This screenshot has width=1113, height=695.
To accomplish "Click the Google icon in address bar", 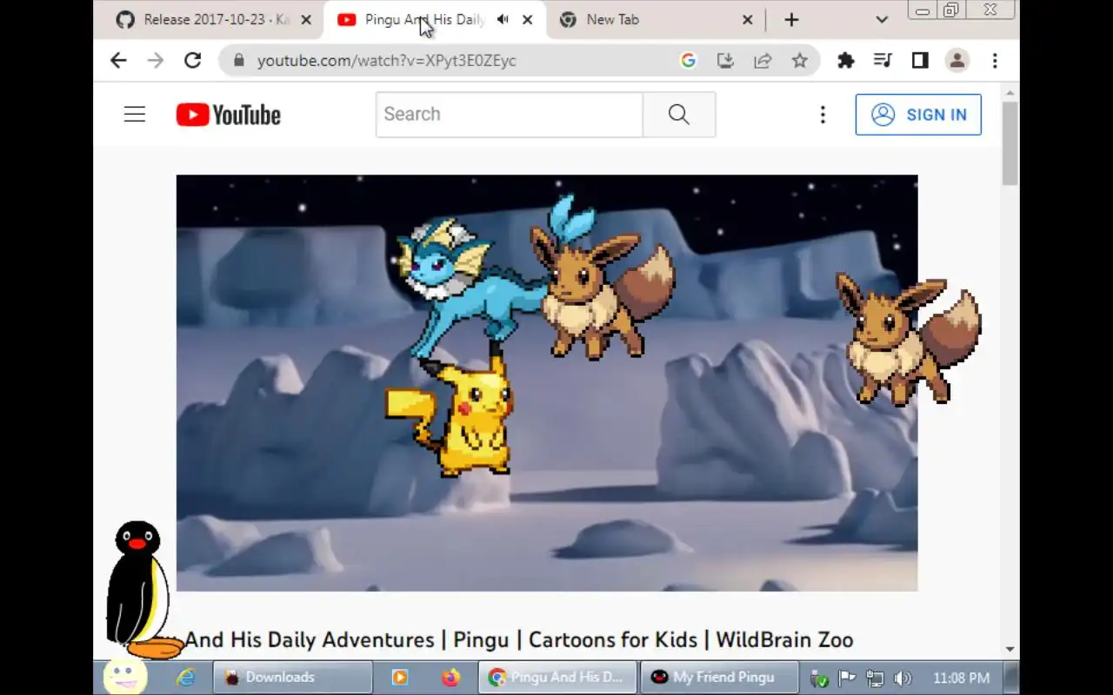I will [689, 60].
